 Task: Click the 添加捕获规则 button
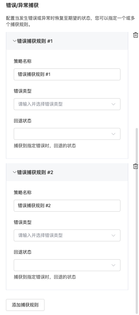tap(25, 305)
